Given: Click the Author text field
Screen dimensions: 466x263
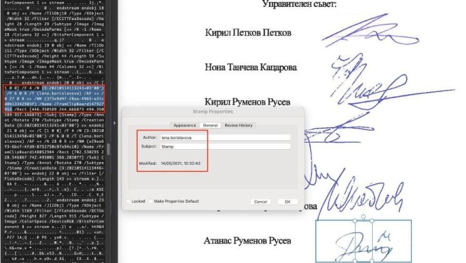Looking at the screenshot, I should [x=226, y=137].
